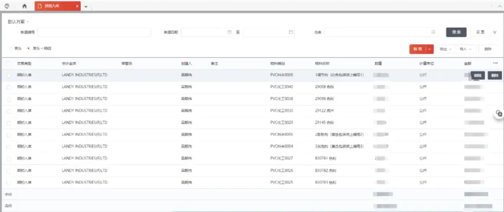Image resolution: width=504 pixels, height=212 pixels.
Task: Tick the select-all checkbox in table header
Action: coord(8,63)
